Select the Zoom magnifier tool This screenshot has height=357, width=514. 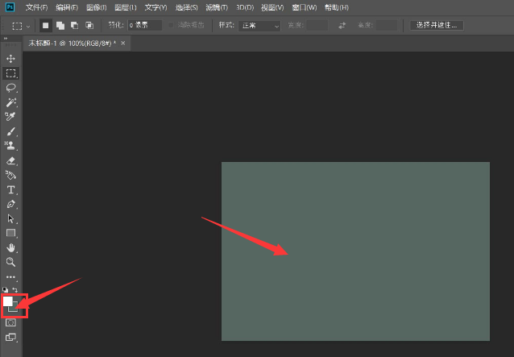point(11,262)
